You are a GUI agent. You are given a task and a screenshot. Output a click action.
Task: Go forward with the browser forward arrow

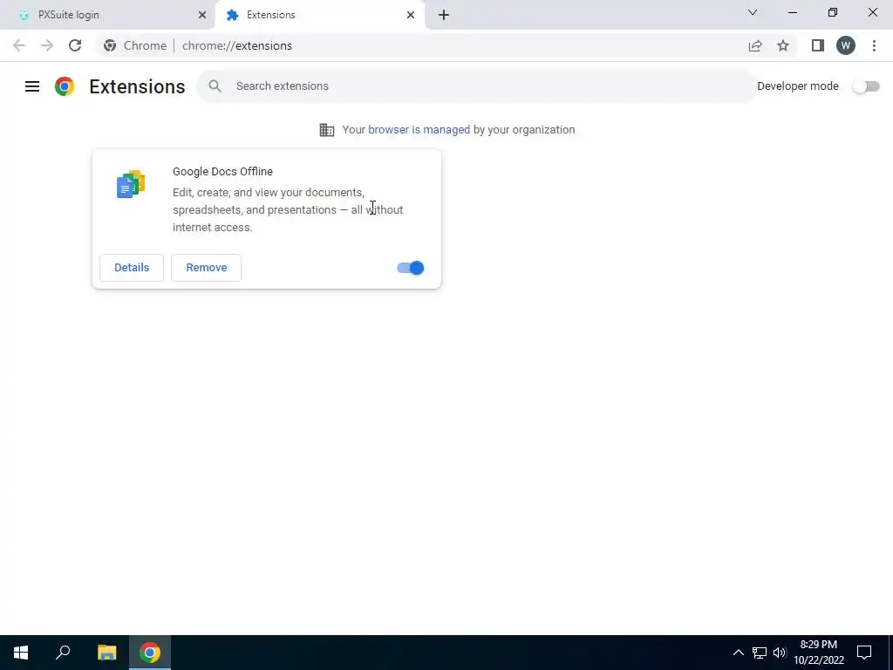click(x=47, y=45)
